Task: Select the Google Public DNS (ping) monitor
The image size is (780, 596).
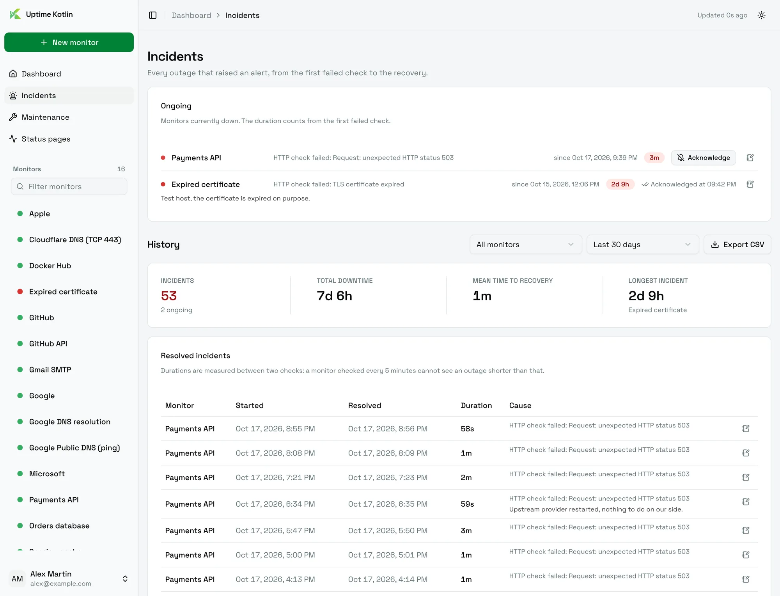Action: [69, 448]
